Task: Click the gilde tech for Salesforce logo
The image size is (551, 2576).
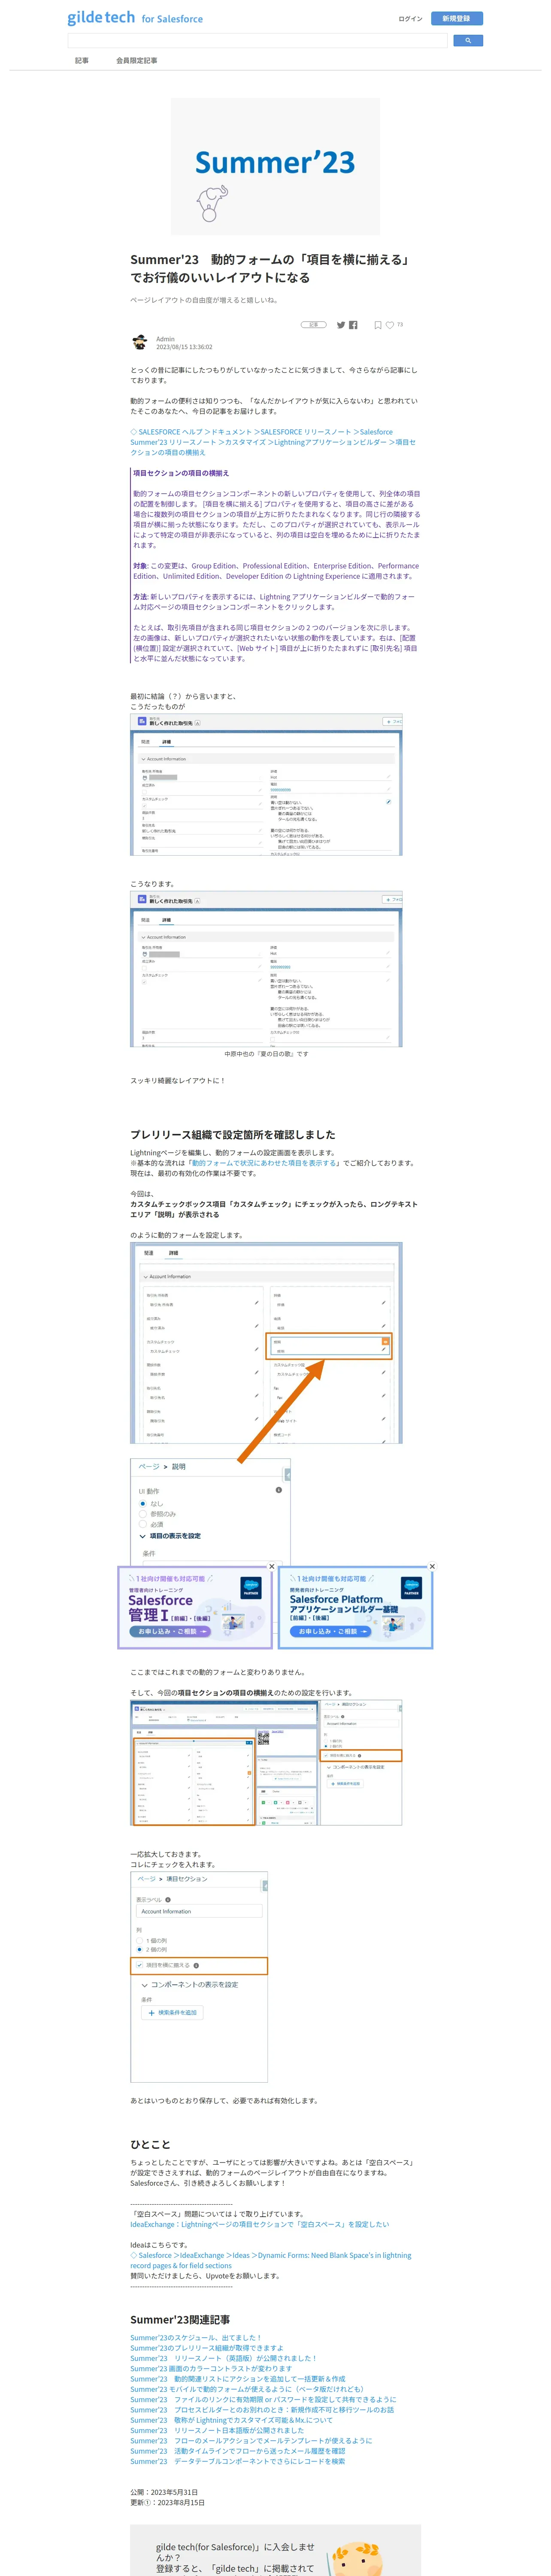Action: tap(135, 18)
